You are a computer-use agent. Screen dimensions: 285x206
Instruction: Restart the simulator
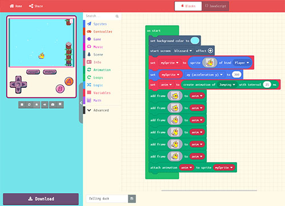[x=29, y=105]
